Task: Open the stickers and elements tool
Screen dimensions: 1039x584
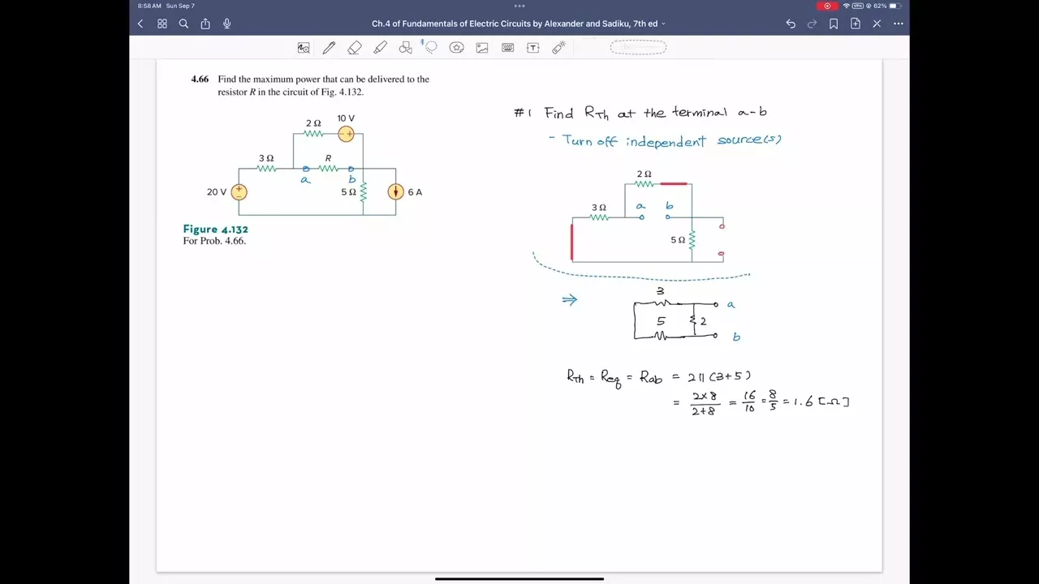Action: point(457,48)
